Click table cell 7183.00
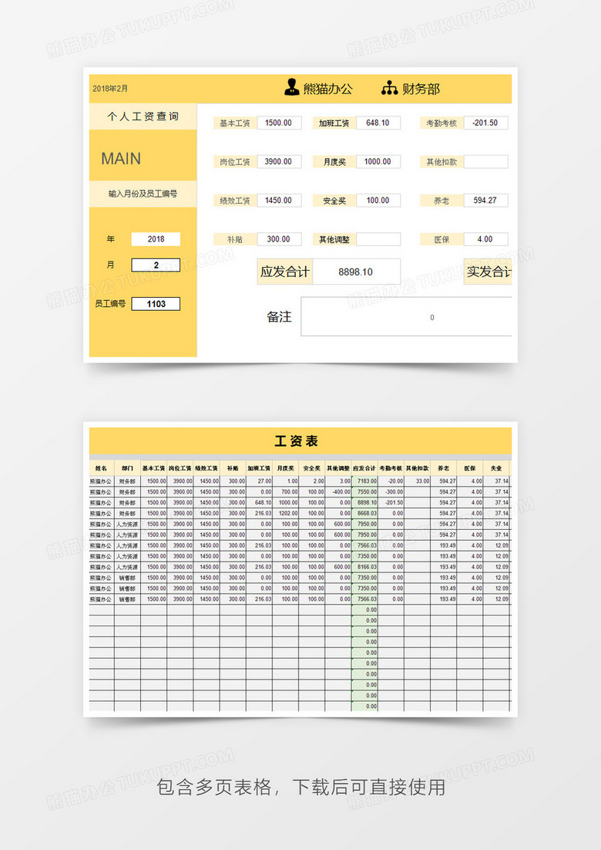 pos(364,481)
